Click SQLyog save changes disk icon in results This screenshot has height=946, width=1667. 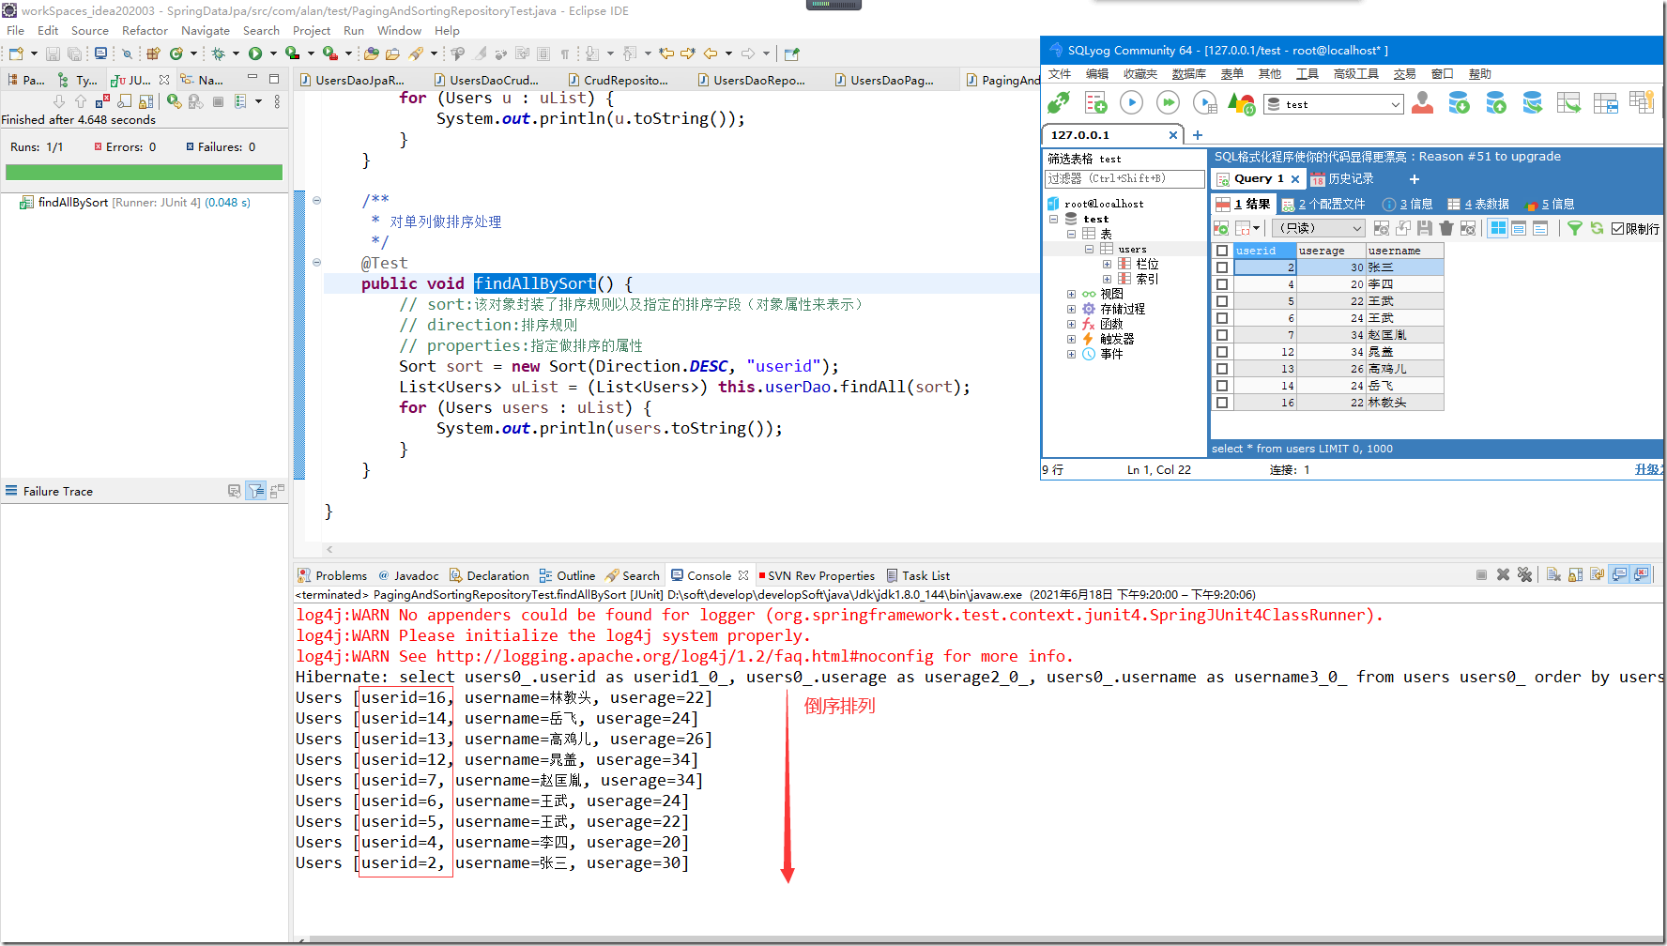1424,228
